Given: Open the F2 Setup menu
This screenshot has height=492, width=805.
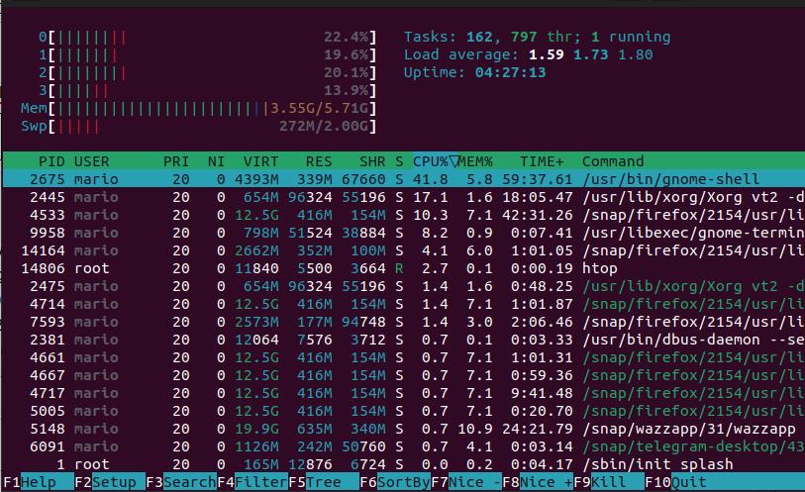Looking at the screenshot, I should (x=109, y=482).
